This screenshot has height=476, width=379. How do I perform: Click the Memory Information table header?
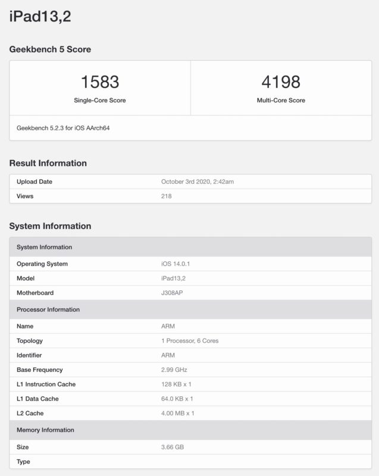pyautogui.click(x=190, y=430)
